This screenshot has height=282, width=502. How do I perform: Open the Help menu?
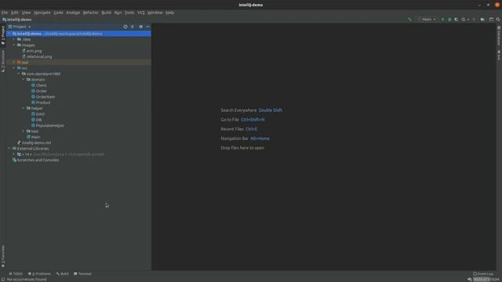pyautogui.click(x=169, y=13)
